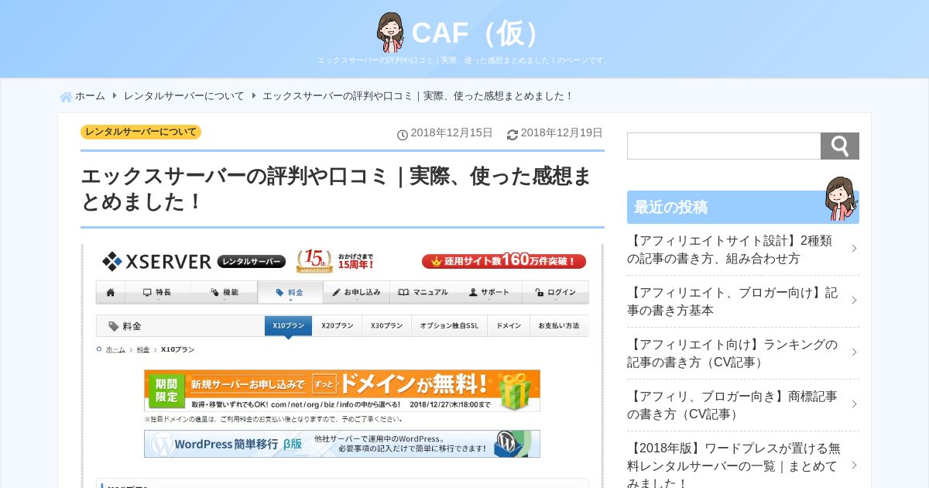
Task: Click chevron arrow beside 商標記事の書き方 post
Action: tap(854, 404)
